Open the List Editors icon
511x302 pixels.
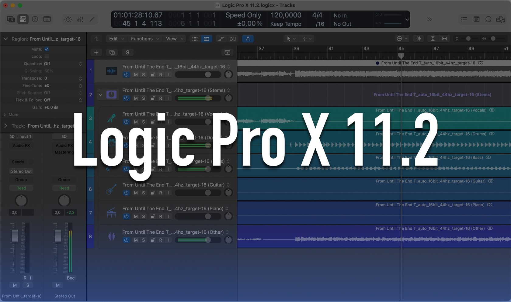click(x=464, y=19)
